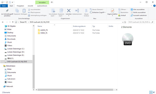Open Desktop in navigation pane

tap(9, 33)
